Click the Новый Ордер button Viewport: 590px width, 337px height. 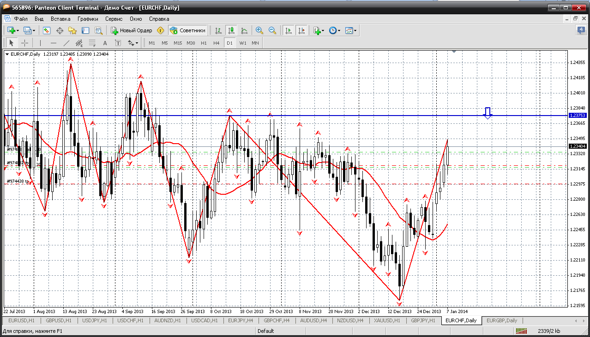click(x=132, y=30)
